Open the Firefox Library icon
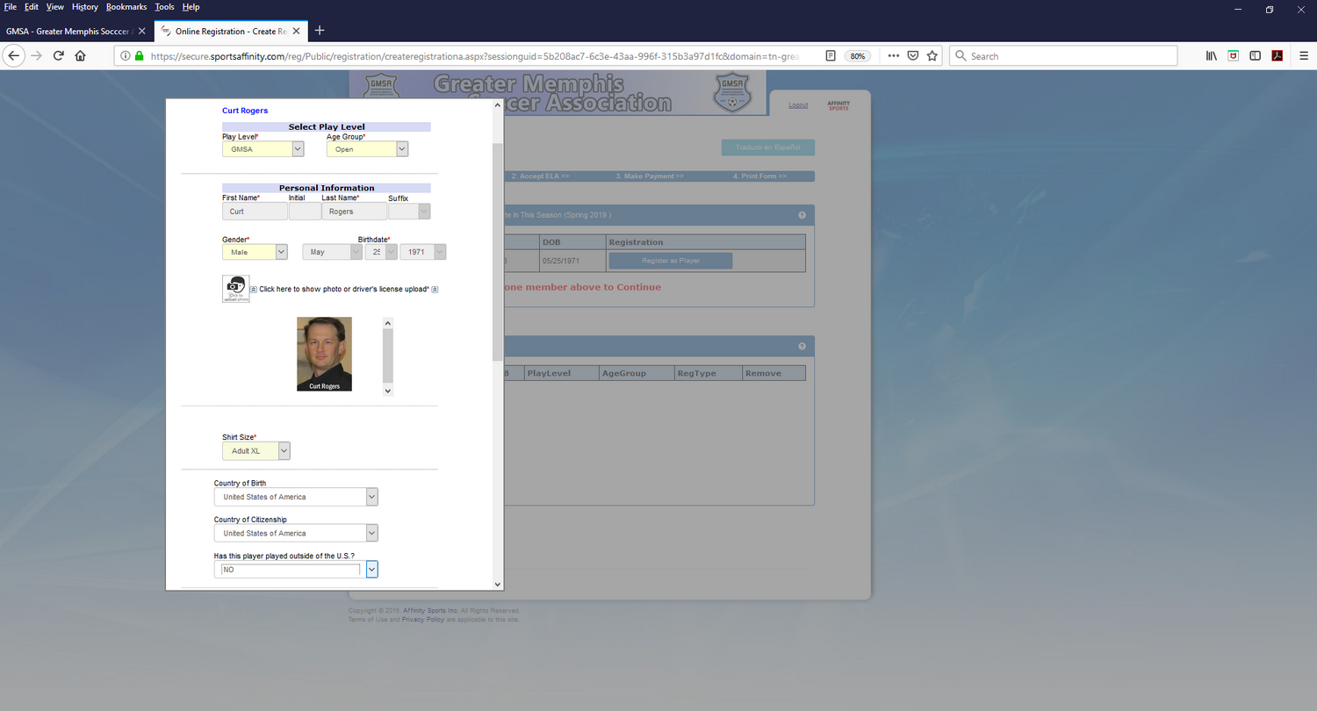This screenshot has width=1317, height=711. point(1211,55)
